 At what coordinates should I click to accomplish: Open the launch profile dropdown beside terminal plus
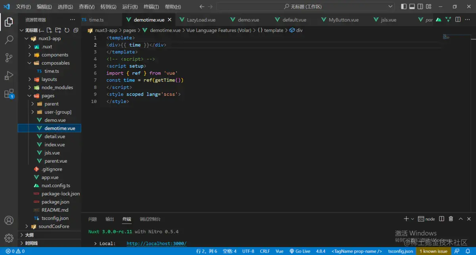(413, 219)
